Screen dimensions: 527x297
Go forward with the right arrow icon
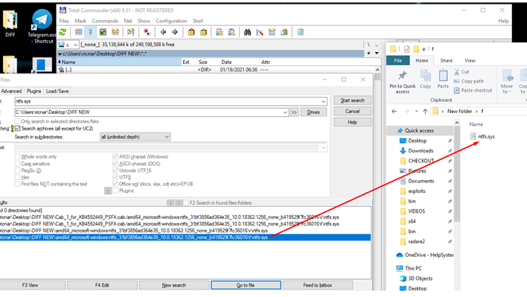pos(175,32)
